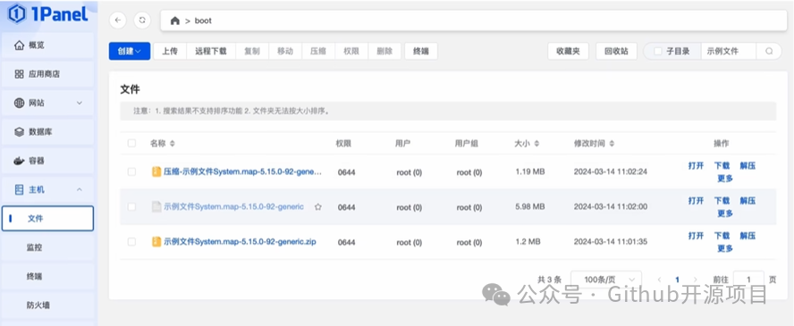Select the 示例文件System.map-5.15.0-92-generic row checkbox
This screenshot has height=326, width=794.
pyautogui.click(x=131, y=206)
